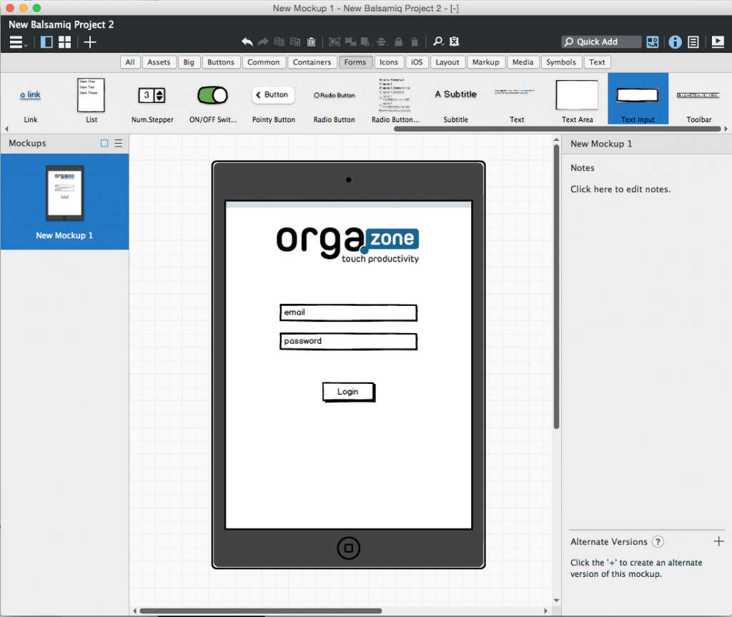This screenshot has height=617, width=732.
Task: Open the Forms category tab
Action: point(355,61)
